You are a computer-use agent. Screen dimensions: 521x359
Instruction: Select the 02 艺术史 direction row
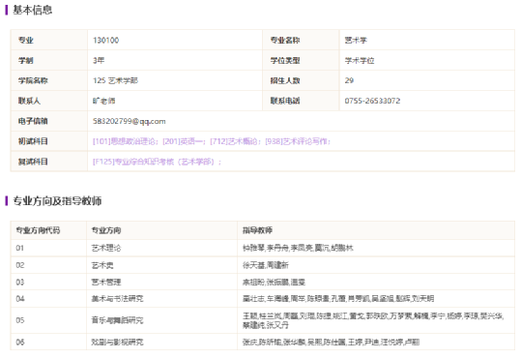263,265
